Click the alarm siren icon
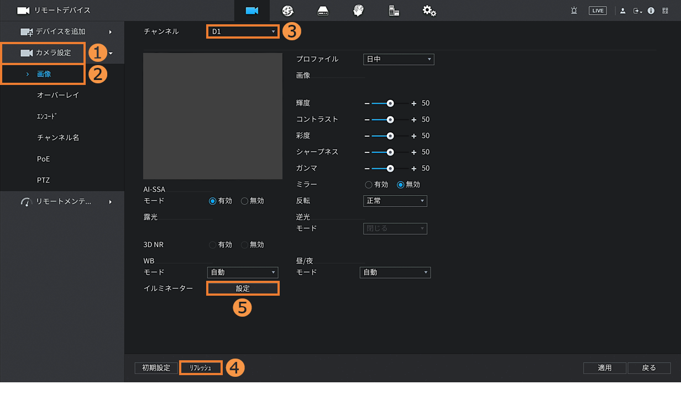The image size is (681, 395). coord(574,10)
